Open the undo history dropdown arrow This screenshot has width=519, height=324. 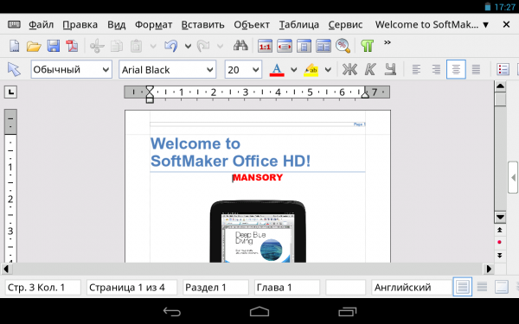tap(188, 47)
